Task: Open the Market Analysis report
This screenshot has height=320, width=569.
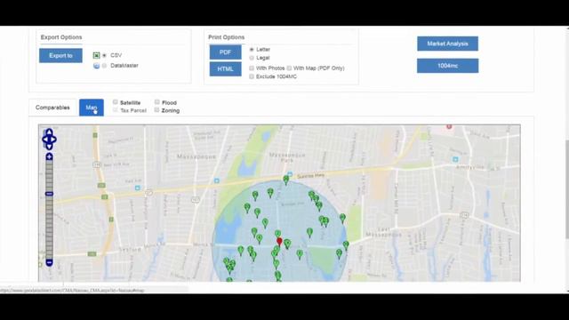Action: [447, 44]
